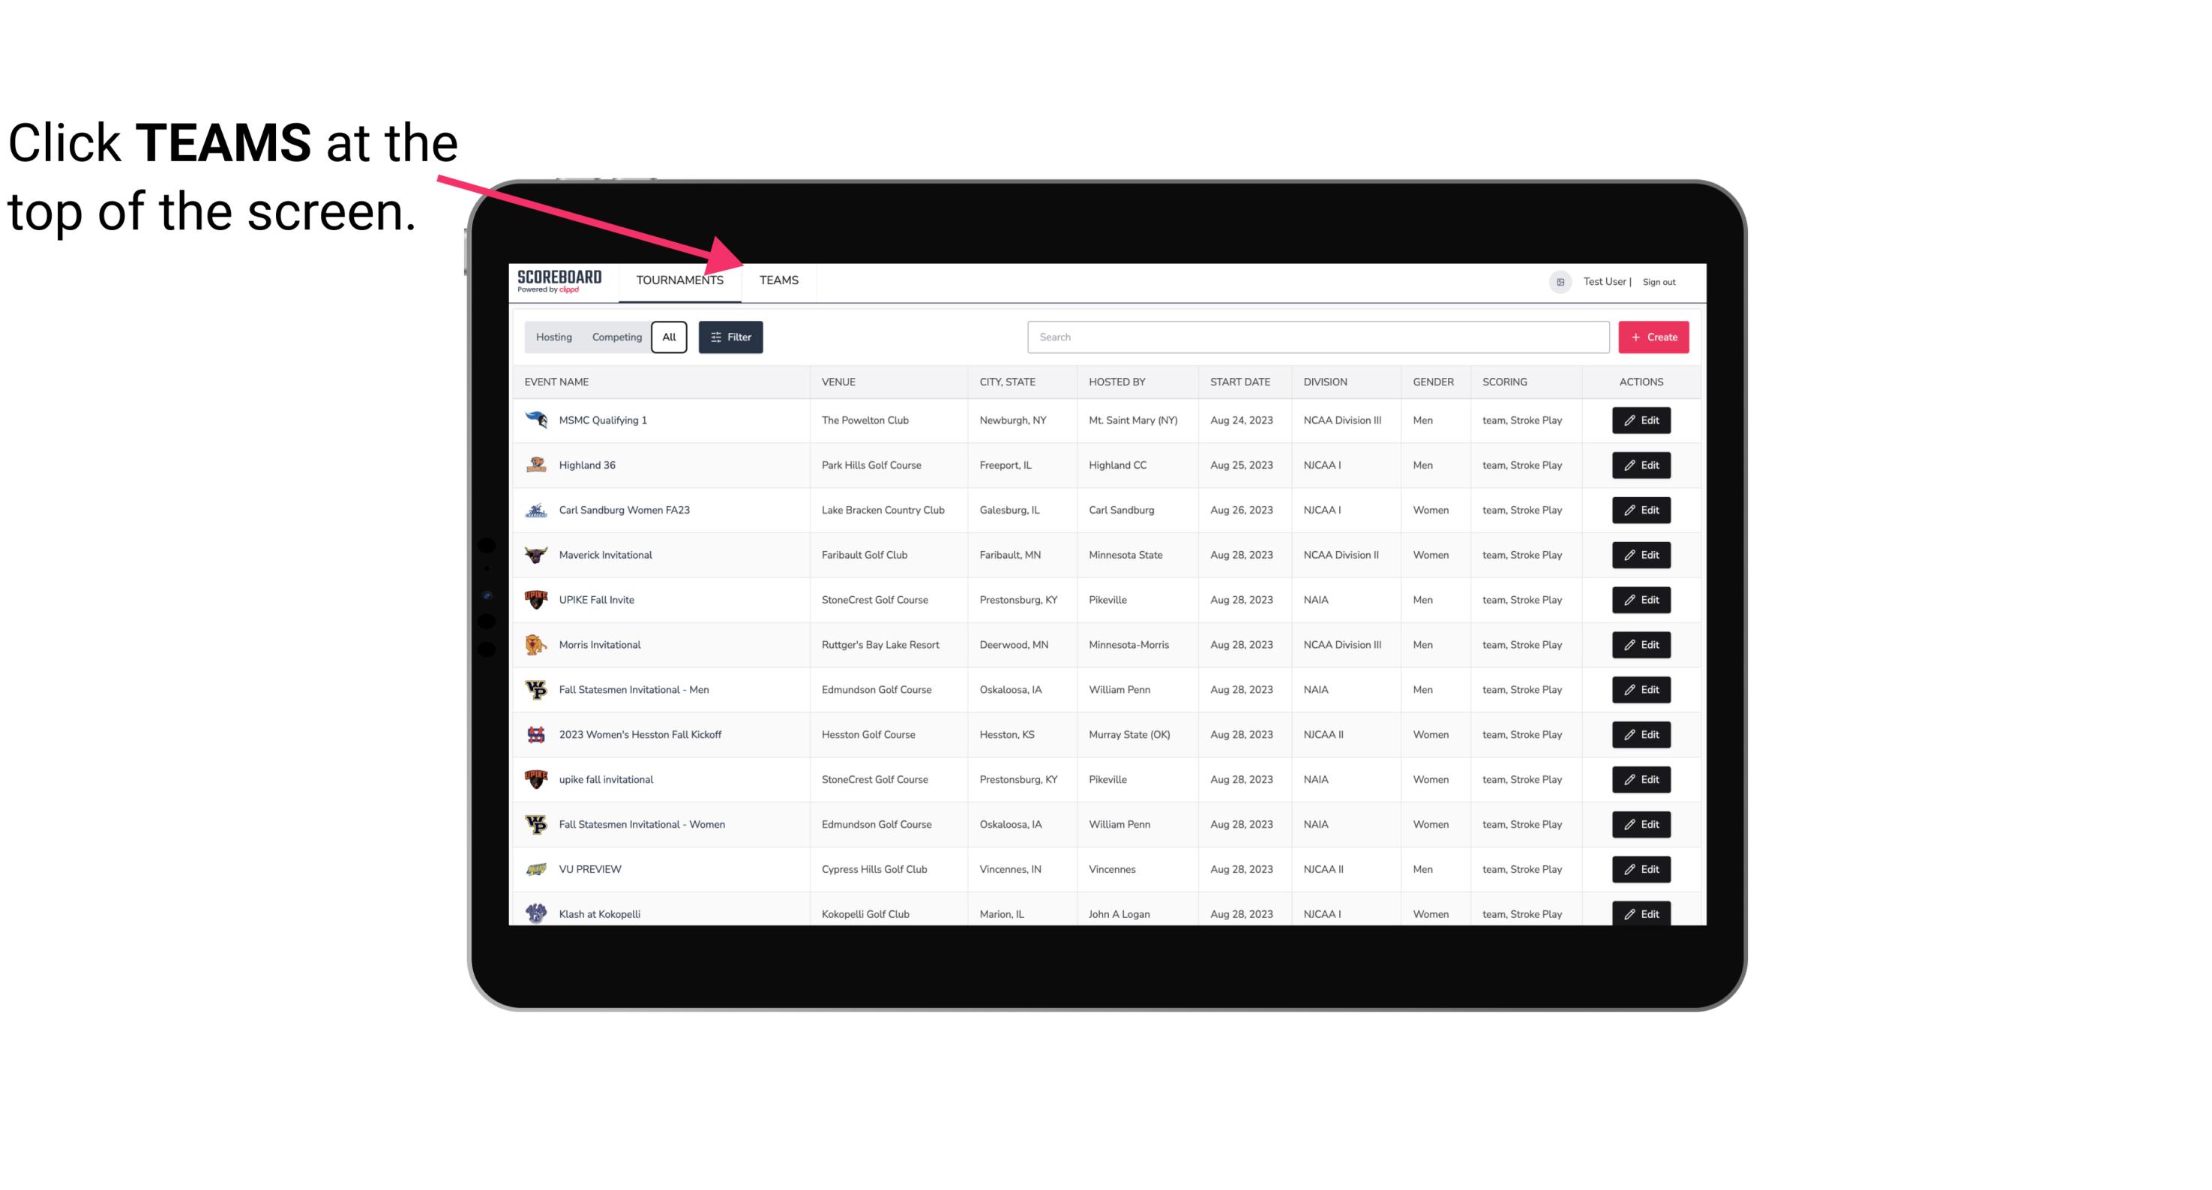Click the Create button
This screenshot has width=2212, height=1190.
point(1654,336)
